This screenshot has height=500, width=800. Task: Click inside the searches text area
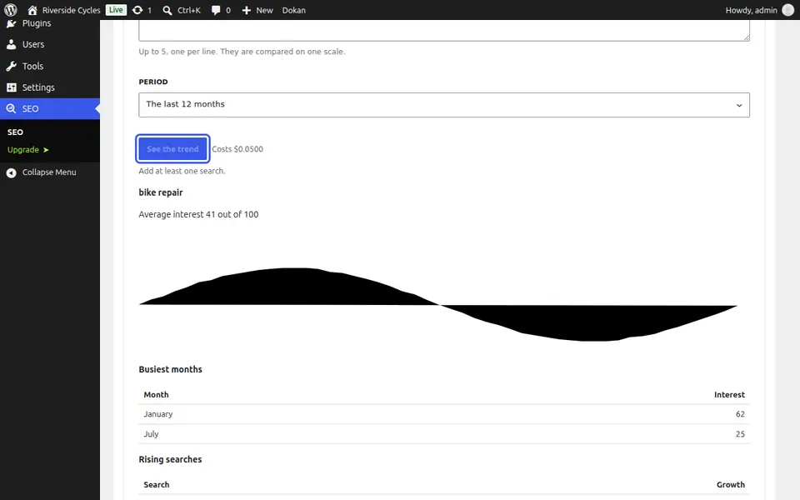(x=444, y=31)
